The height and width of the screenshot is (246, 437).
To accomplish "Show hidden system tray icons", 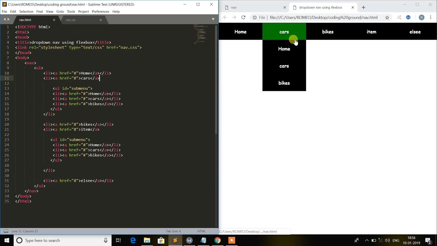I will 367,241.
